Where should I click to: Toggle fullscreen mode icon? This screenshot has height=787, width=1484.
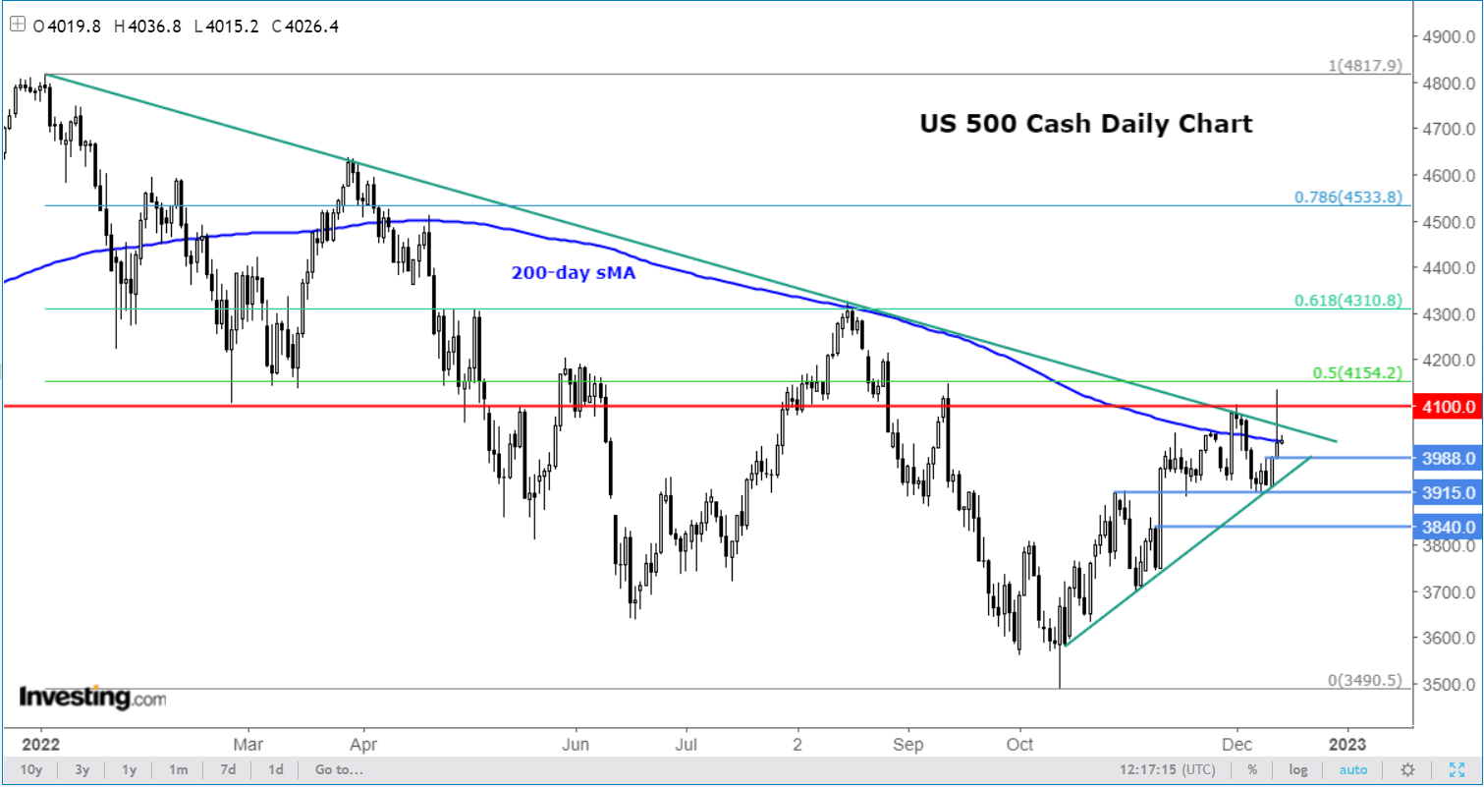tap(1458, 768)
